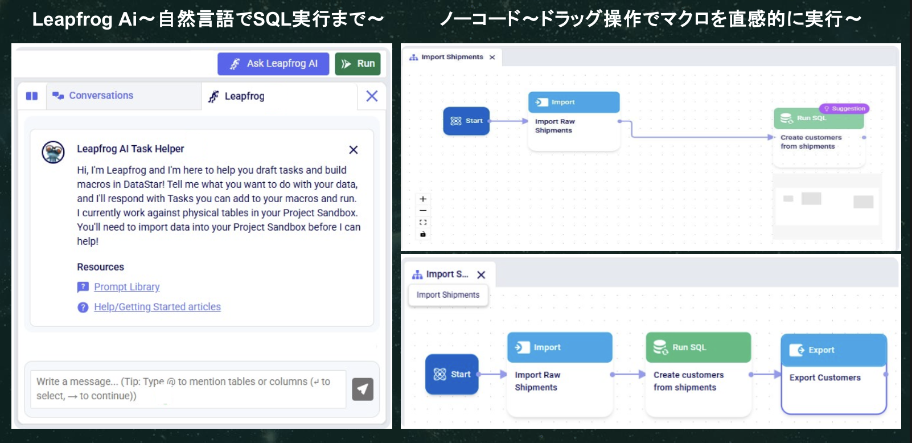Screen dimensions: 912x443
Task: Click the message input field
Action: click(x=188, y=388)
